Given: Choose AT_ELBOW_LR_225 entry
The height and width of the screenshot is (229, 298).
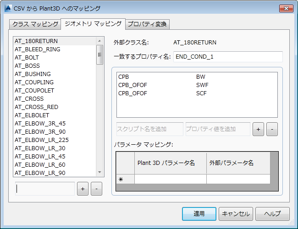Looking at the screenshot, I should coord(55,140).
